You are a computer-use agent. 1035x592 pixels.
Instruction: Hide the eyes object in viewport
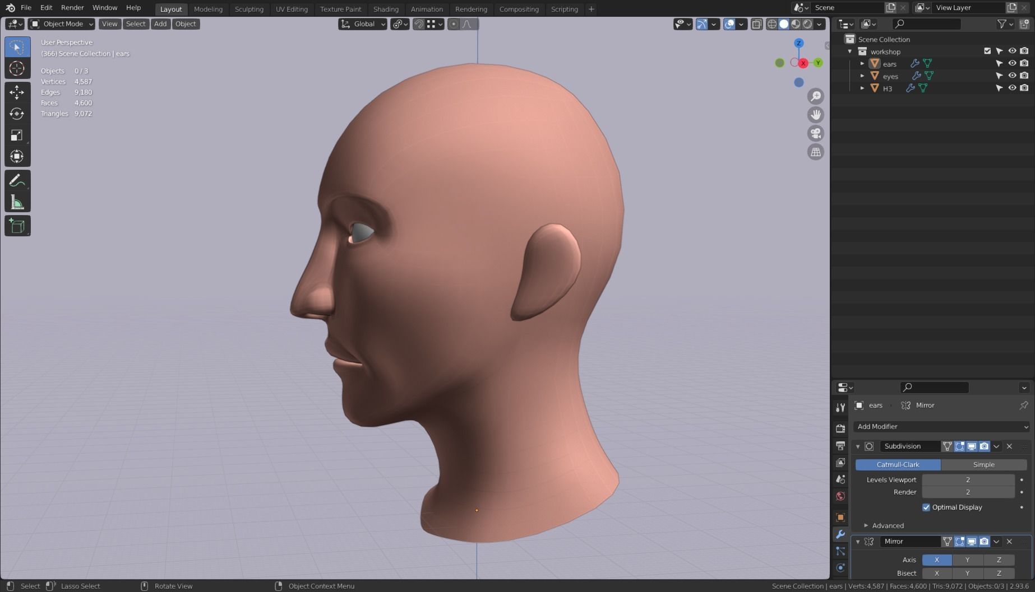point(1012,76)
